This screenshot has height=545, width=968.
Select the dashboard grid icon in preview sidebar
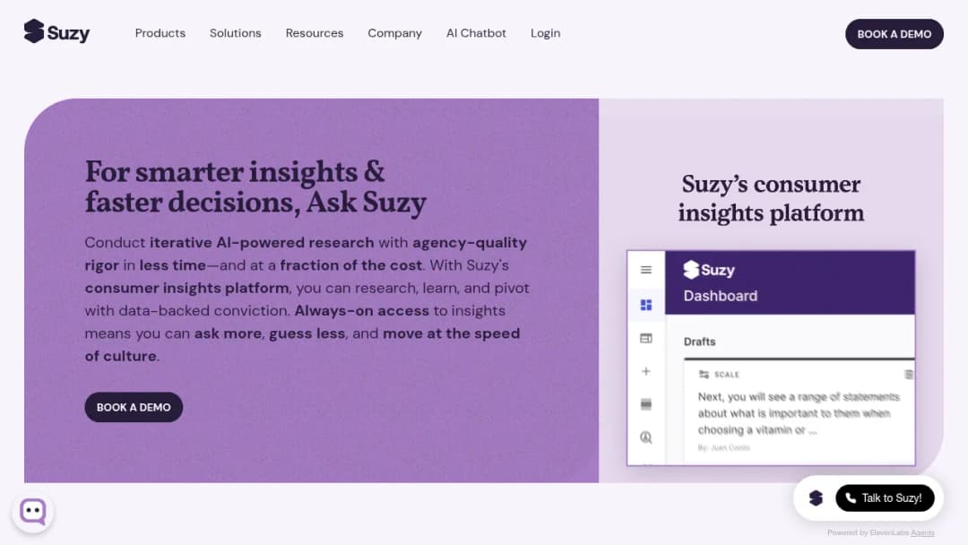pos(645,305)
